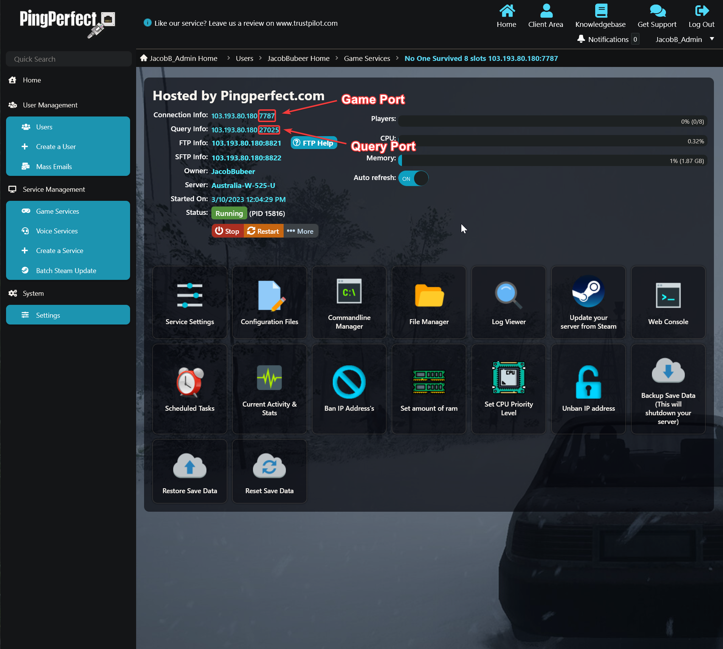Collapse the Service Management sidebar section
Screen dimensions: 723x649
point(54,189)
